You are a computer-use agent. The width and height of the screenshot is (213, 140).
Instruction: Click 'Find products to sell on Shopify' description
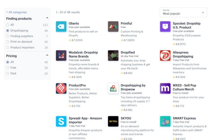point(83,34)
